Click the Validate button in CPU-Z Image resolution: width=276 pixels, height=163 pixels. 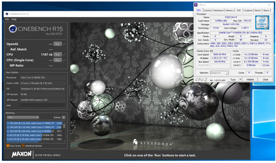point(250,80)
